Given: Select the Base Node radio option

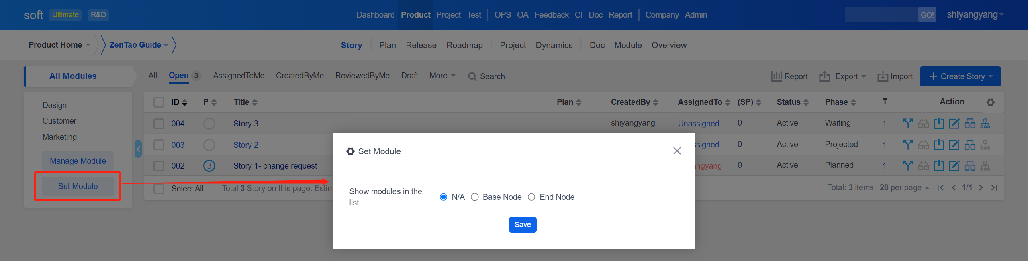Looking at the screenshot, I should [x=475, y=197].
